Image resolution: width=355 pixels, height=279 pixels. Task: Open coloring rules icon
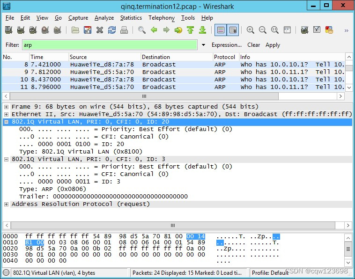click(329, 30)
